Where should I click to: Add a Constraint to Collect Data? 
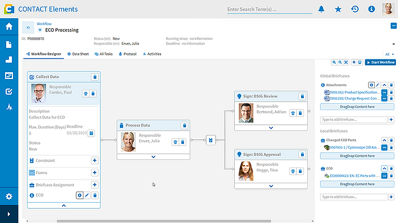pyautogui.click(x=95, y=161)
